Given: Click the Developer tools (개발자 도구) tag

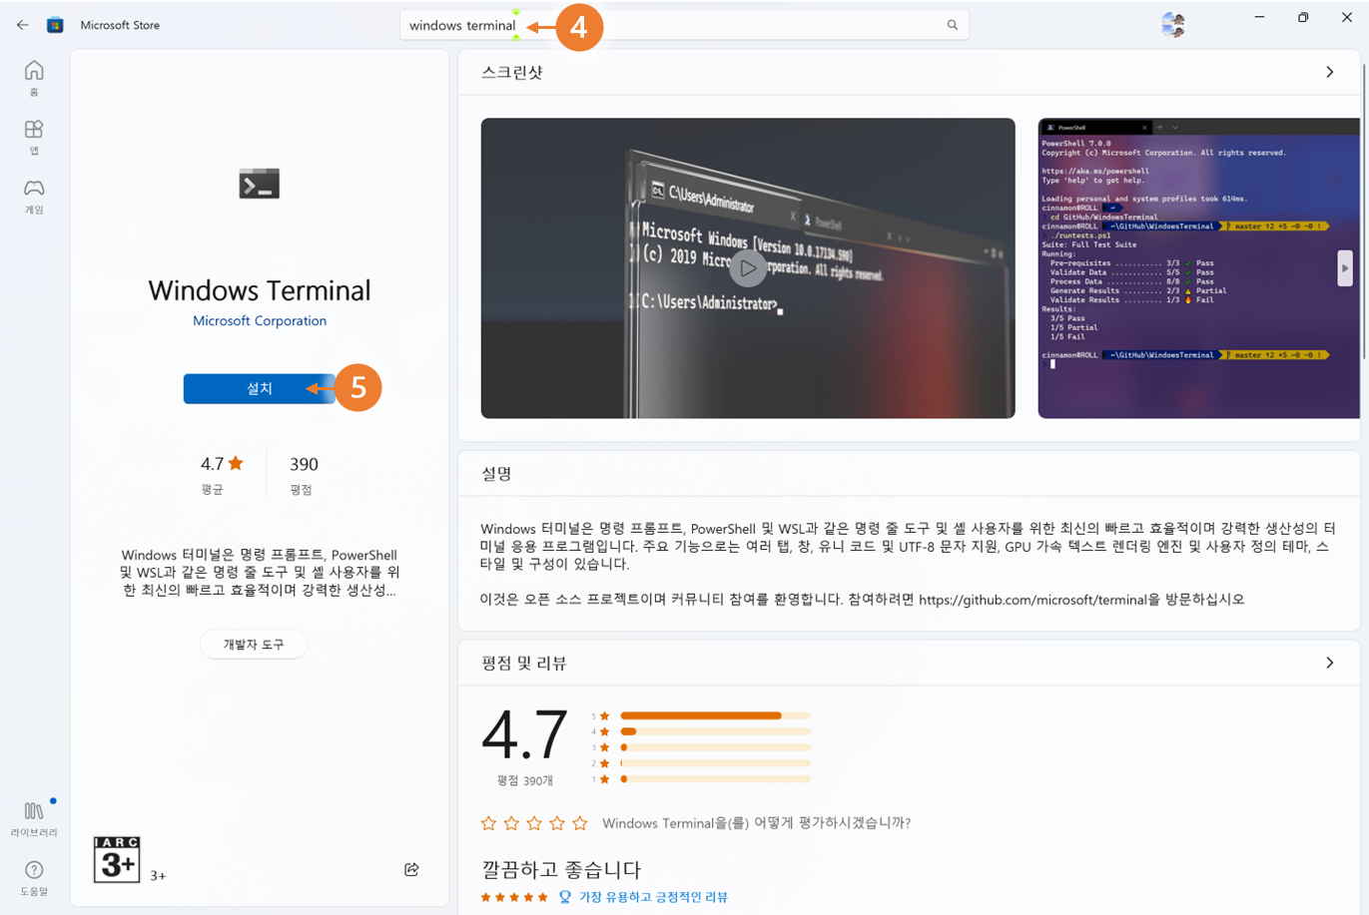Looking at the screenshot, I should coord(254,645).
